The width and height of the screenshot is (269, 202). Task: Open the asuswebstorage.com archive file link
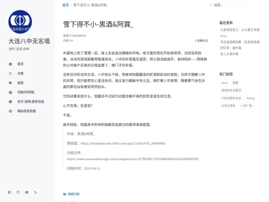(x=133, y=159)
